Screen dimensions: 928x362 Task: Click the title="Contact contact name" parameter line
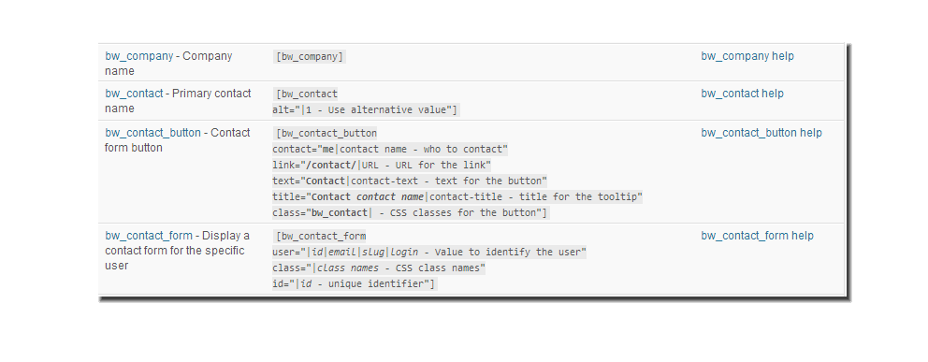point(457,197)
